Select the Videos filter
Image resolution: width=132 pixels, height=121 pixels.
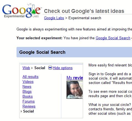[28, 81]
